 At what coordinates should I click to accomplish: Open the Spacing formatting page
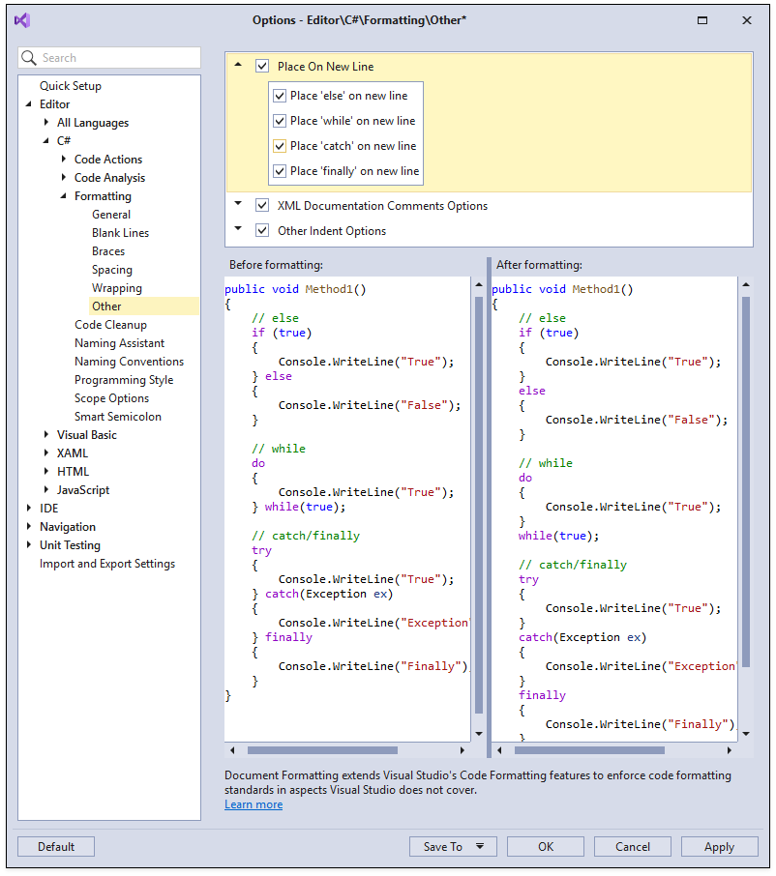click(112, 270)
